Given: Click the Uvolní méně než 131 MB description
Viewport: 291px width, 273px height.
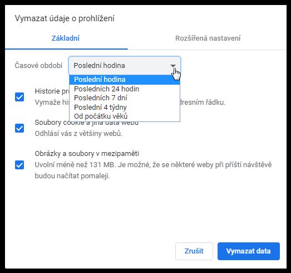Looking at the screenshot, I should 153,170.
